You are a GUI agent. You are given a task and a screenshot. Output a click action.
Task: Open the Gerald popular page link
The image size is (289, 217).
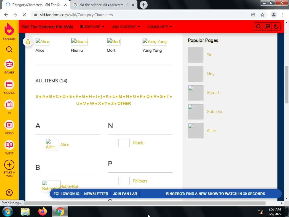coord(213,93)
